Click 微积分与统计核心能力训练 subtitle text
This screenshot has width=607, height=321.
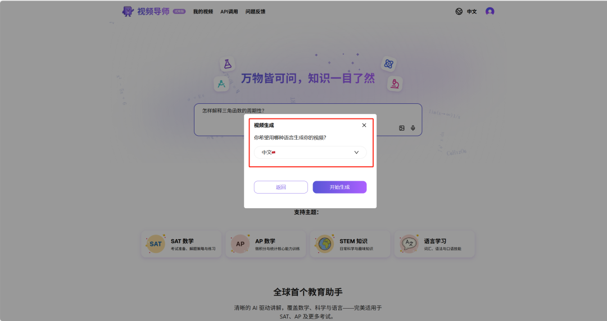(277, 249)
